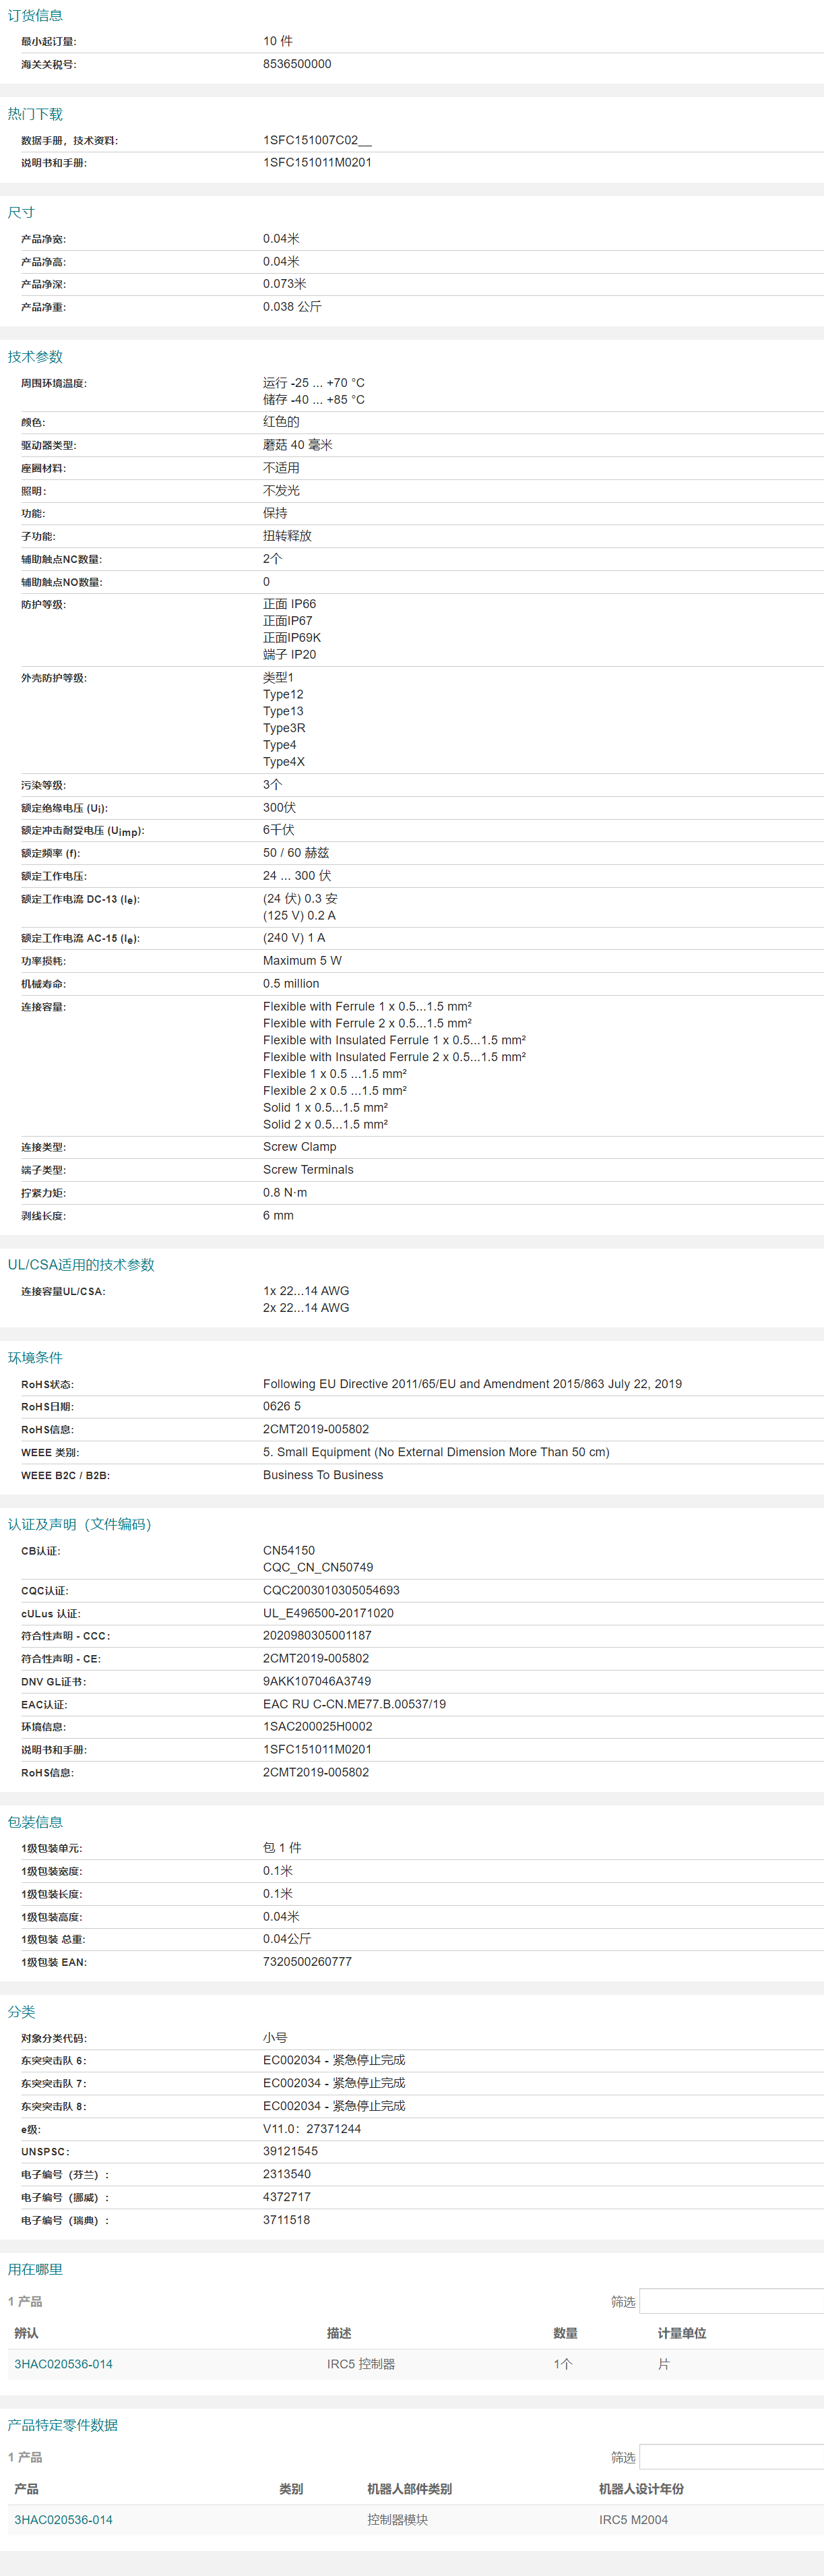
Task: Click the UNSPSC code 39121545
Action: [x=290, y=2151]
